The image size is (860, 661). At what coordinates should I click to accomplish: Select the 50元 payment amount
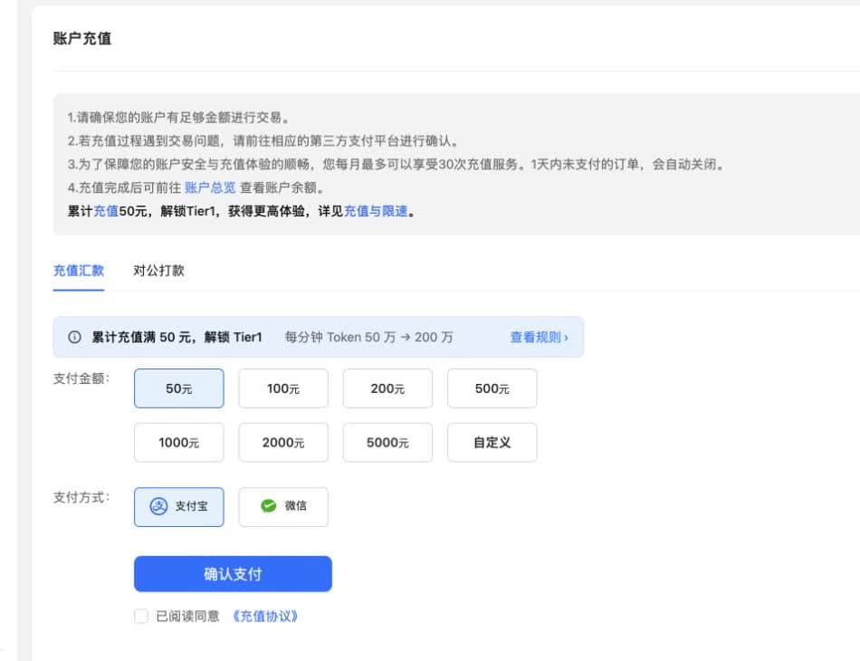(179, 388)
